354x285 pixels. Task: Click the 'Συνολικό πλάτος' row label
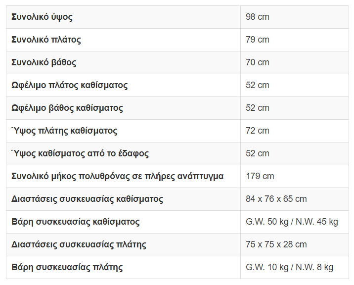46,40
